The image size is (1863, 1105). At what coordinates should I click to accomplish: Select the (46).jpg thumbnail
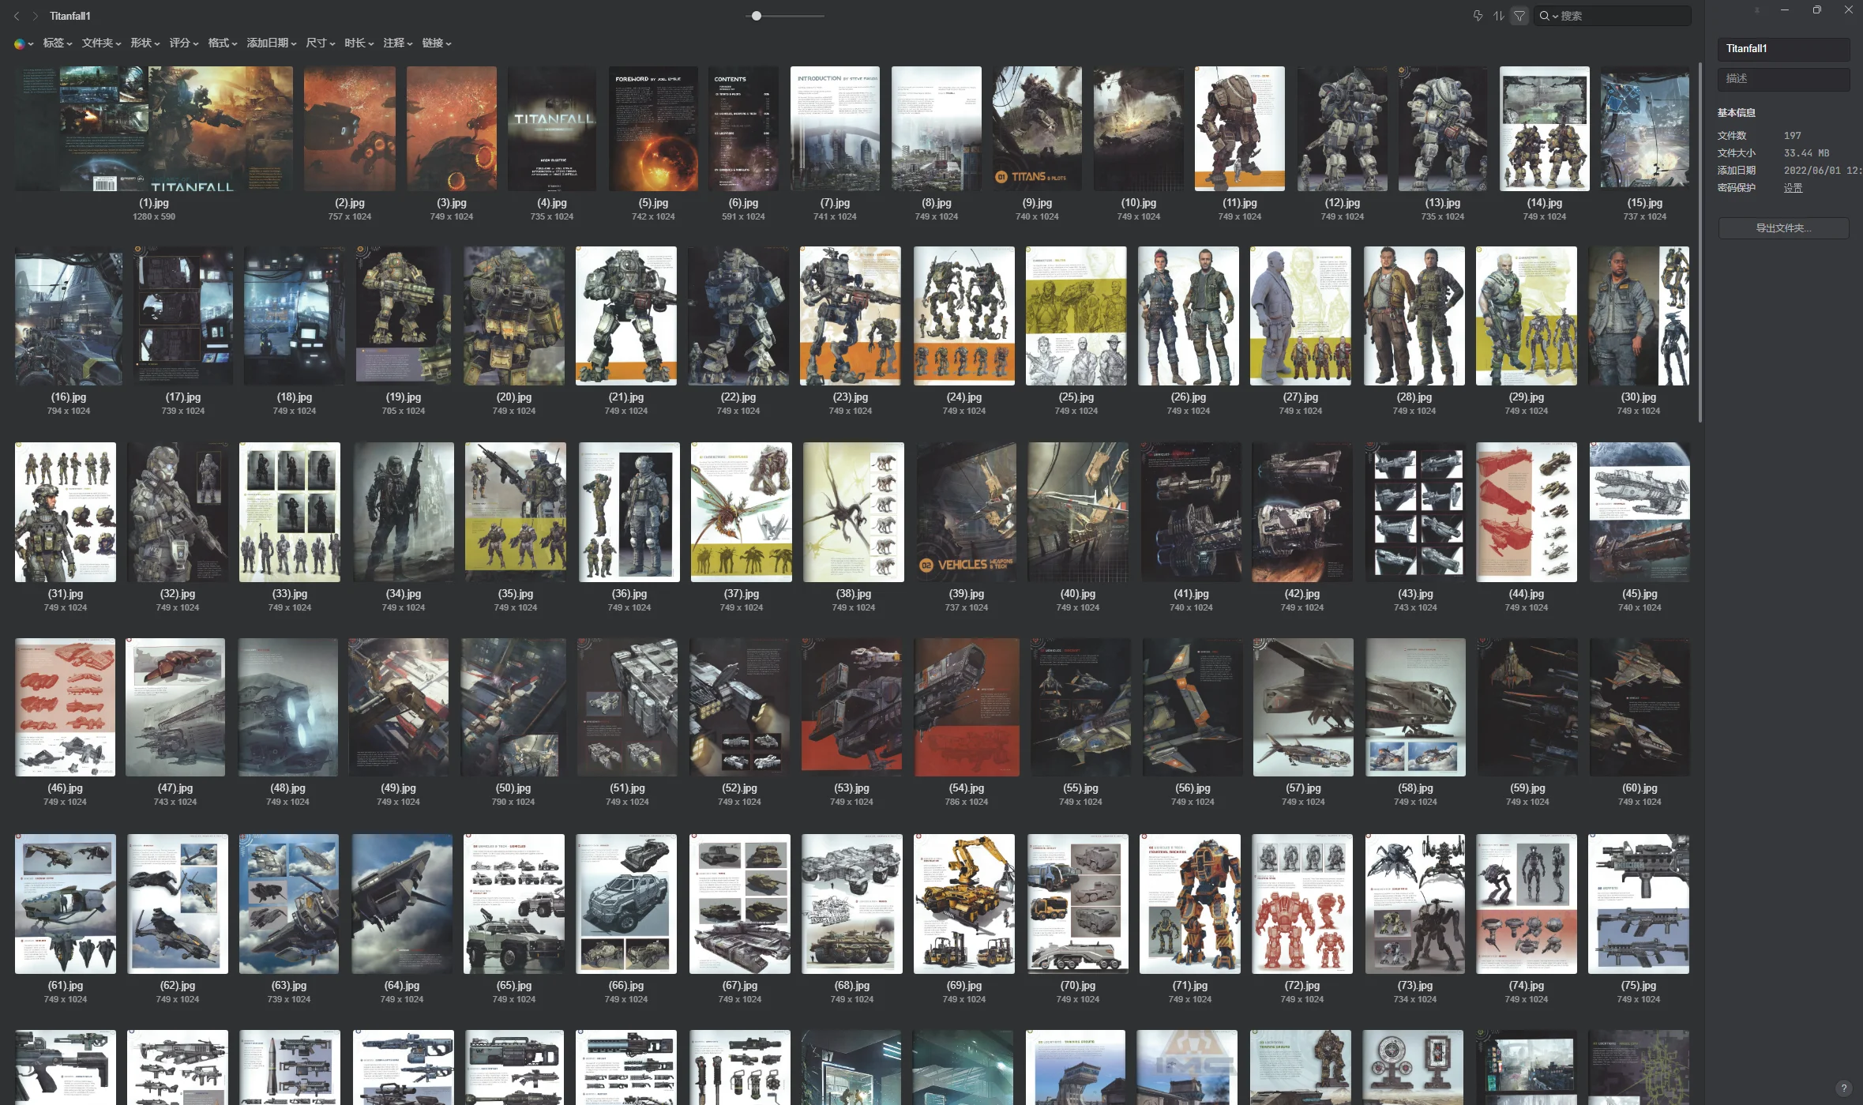(x=66, y=708)
